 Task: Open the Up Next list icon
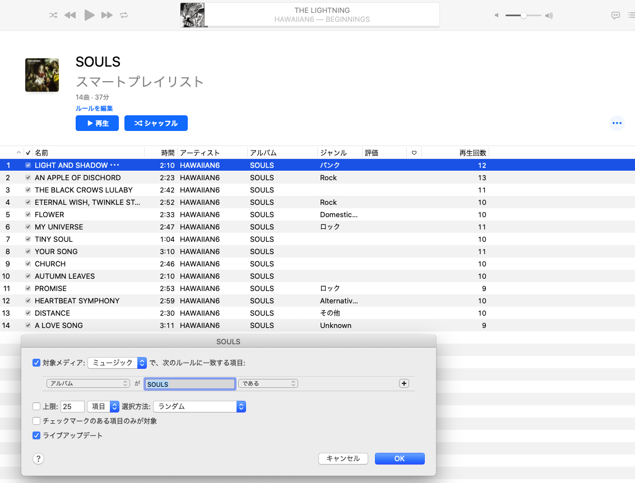(631, 16)
